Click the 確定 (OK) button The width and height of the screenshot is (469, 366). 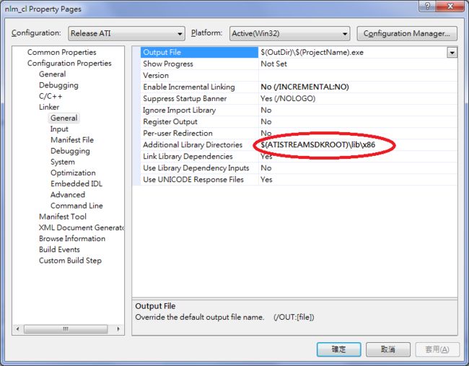[x=338, y=349]
